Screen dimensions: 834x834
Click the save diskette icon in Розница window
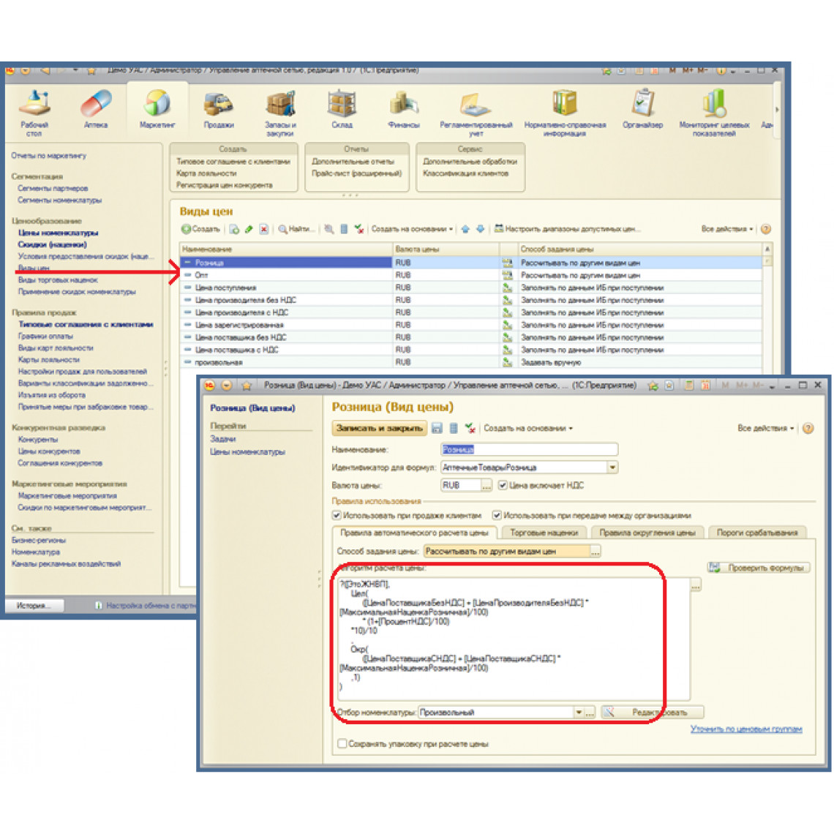click(437, 428)
